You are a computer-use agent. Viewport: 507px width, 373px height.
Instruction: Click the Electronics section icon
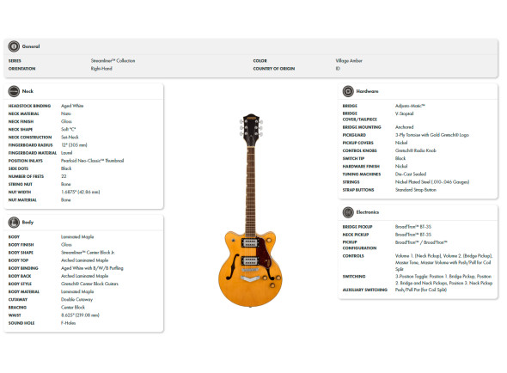pos(348,212)
